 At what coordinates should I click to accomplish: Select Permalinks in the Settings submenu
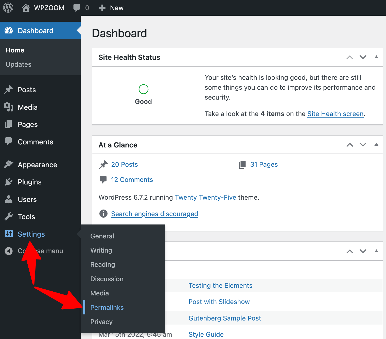click(x=107, y=307)
